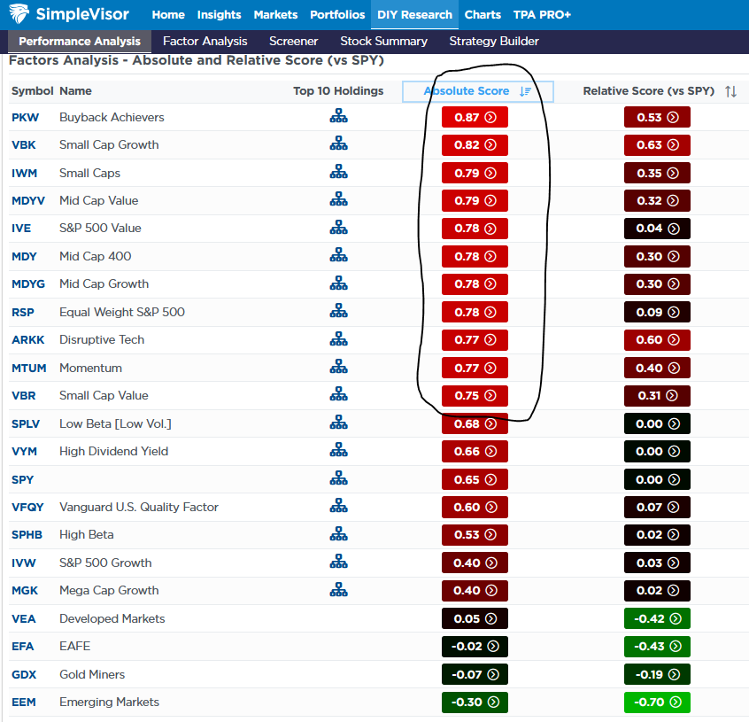The width and height of the screenshot is (749, 722).
Task: Open IVE relative score 0.04 button
Action: pos(657,229)
